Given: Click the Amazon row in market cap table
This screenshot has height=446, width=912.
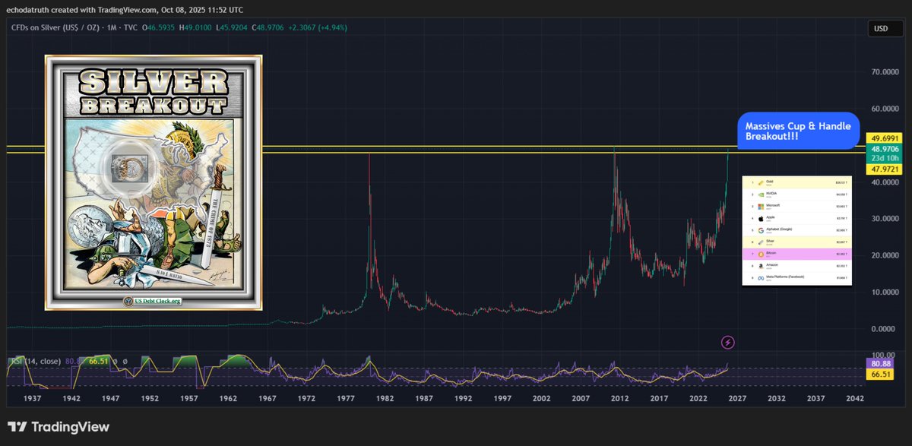Looking at the screenshot, I should point(797,266).
